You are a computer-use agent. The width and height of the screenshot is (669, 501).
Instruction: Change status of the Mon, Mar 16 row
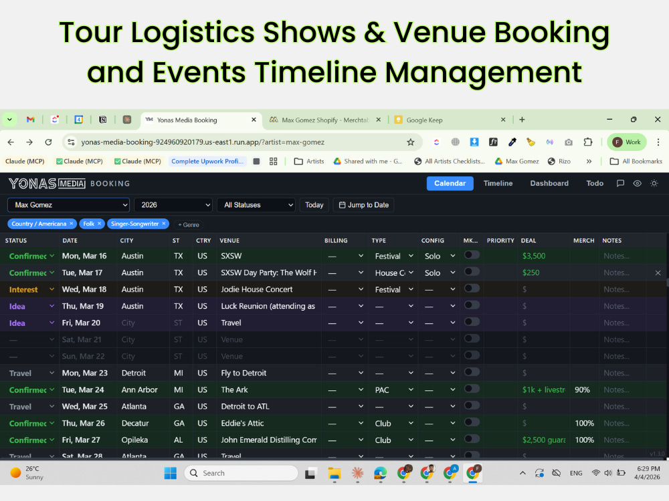tap(31, 256)
